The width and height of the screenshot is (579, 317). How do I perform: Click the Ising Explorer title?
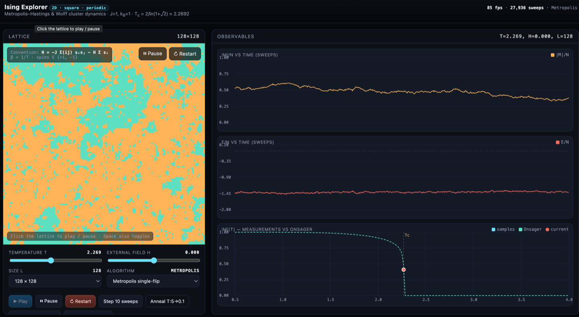[x=26, y=7]
